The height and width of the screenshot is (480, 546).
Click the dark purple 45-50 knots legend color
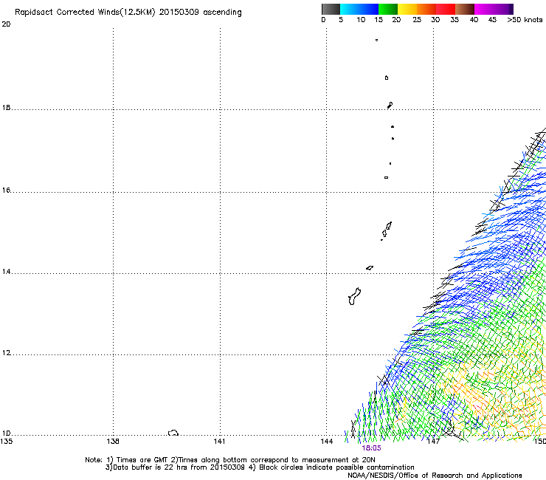pyautogui.click(x=503, y=9)
